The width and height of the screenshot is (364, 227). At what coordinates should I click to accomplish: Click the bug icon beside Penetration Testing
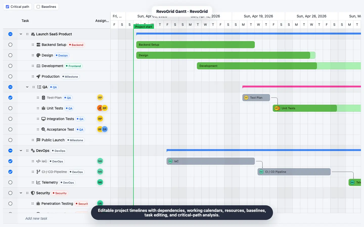tap(38, 204)
